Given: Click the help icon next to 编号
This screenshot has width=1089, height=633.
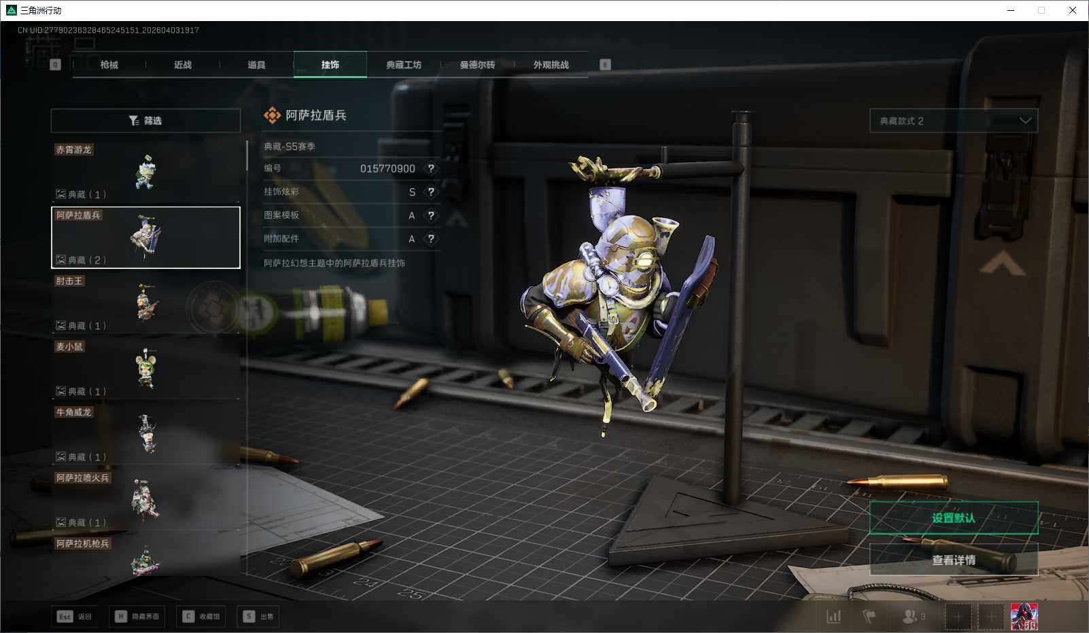Looking at the screenshot, I should 430,168.
